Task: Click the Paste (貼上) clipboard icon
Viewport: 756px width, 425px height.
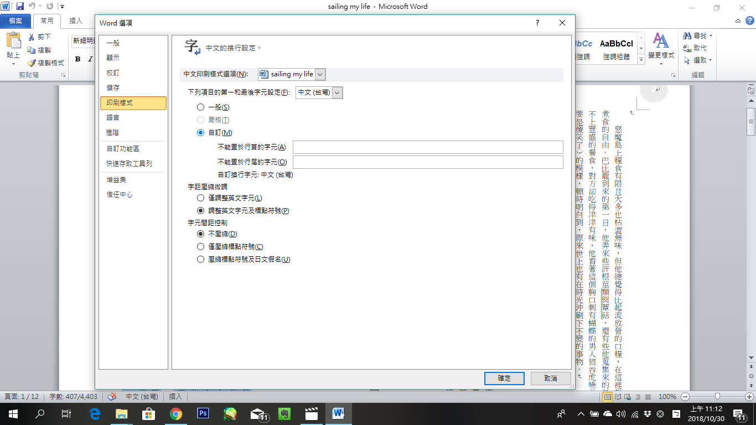Action: tap(13, 40)
